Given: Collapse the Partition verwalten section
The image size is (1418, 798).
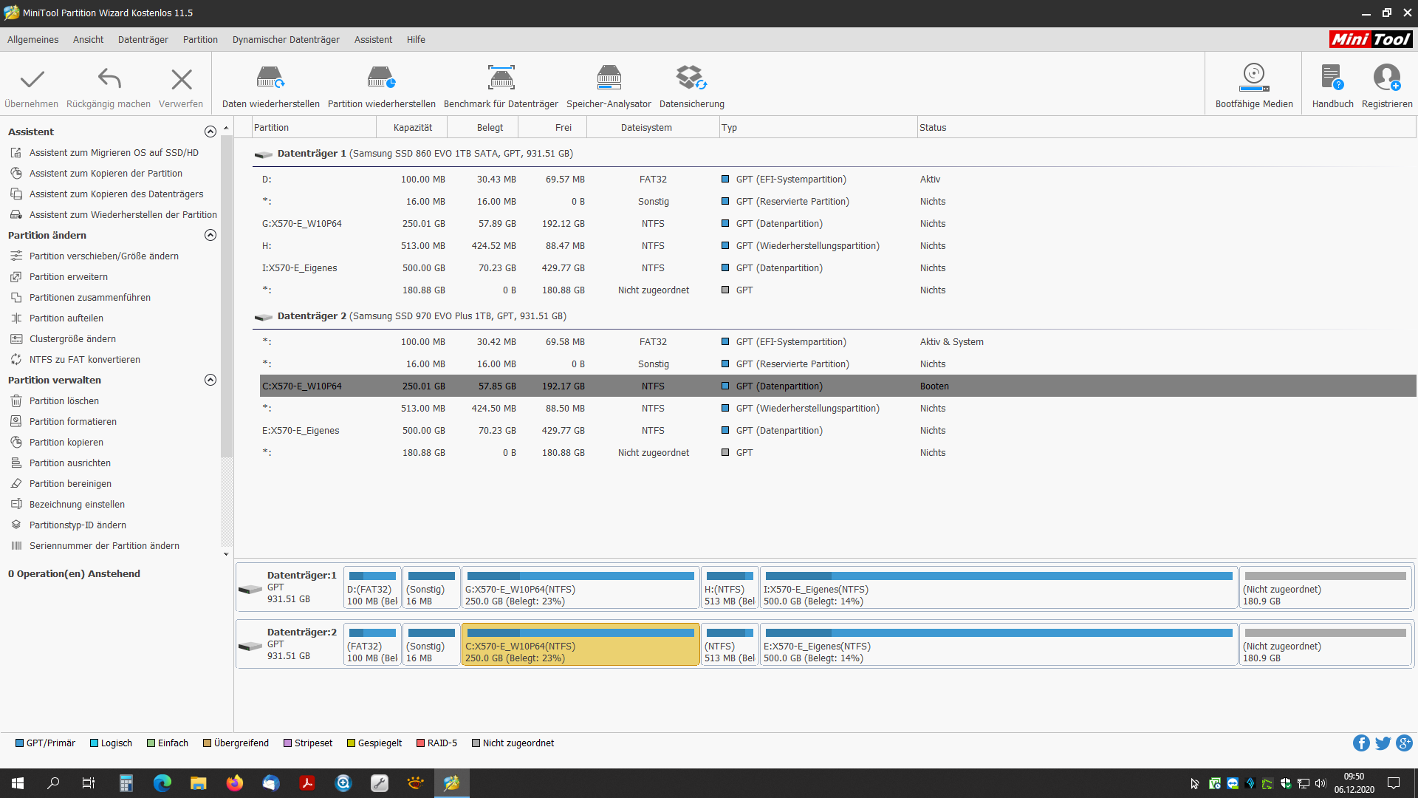Looking at the screenshot, I should pos(210,380).
